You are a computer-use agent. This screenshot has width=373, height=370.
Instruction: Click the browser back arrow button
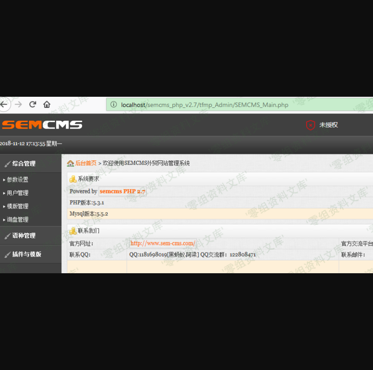(4, 105)
